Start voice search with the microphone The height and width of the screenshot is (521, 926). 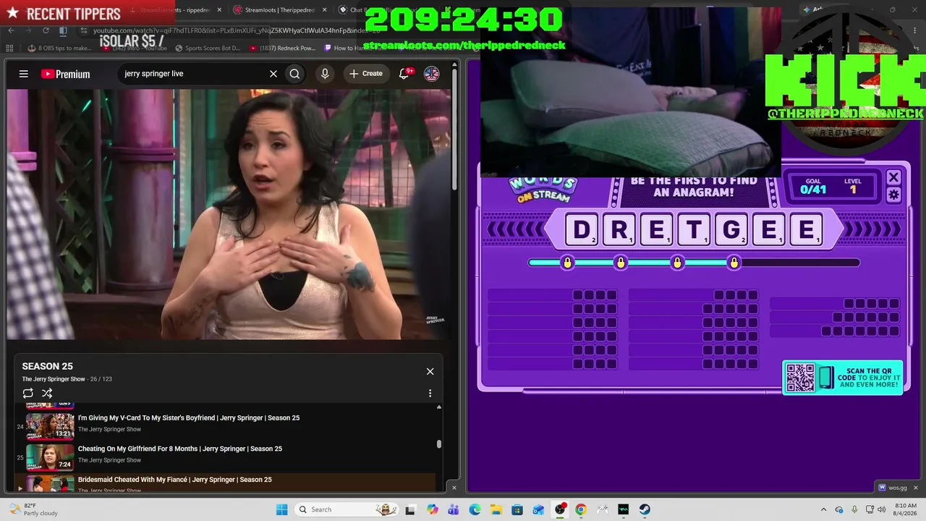[x=325, y=74]
